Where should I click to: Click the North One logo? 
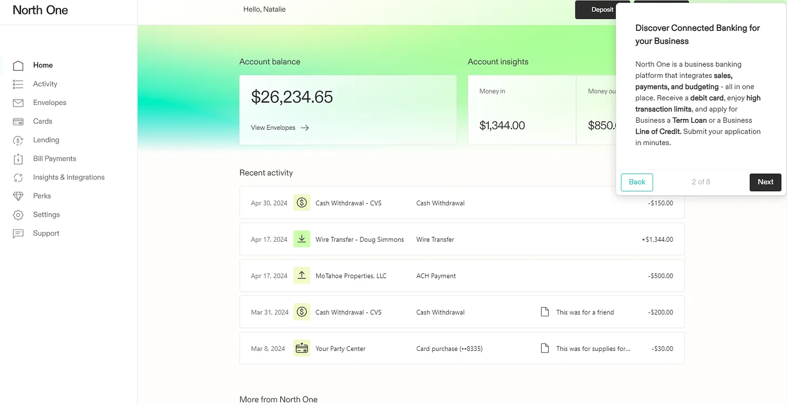click(40, 10)
